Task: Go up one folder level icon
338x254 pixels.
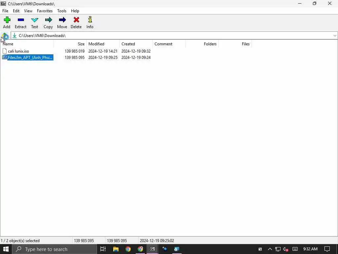Action: point(5,36)
